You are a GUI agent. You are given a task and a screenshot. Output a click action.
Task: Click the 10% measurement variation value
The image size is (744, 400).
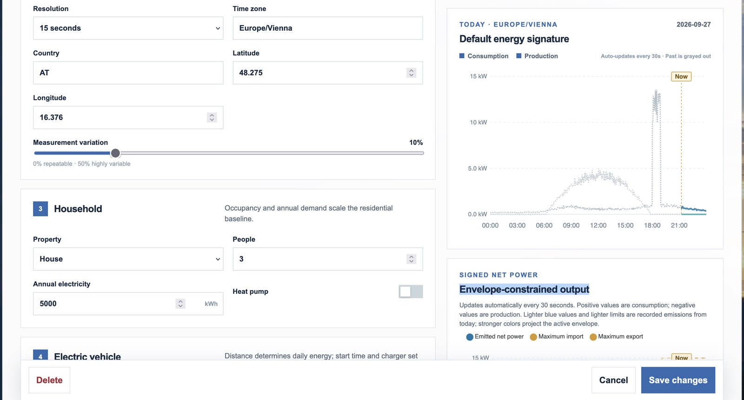[416, 142]
